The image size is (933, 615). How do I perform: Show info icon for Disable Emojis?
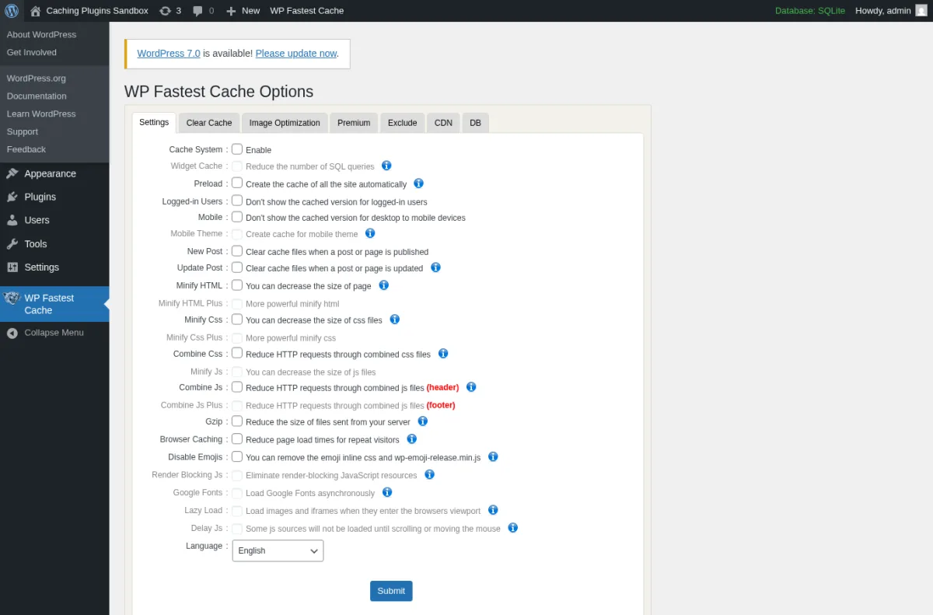(x=493, y=457)
